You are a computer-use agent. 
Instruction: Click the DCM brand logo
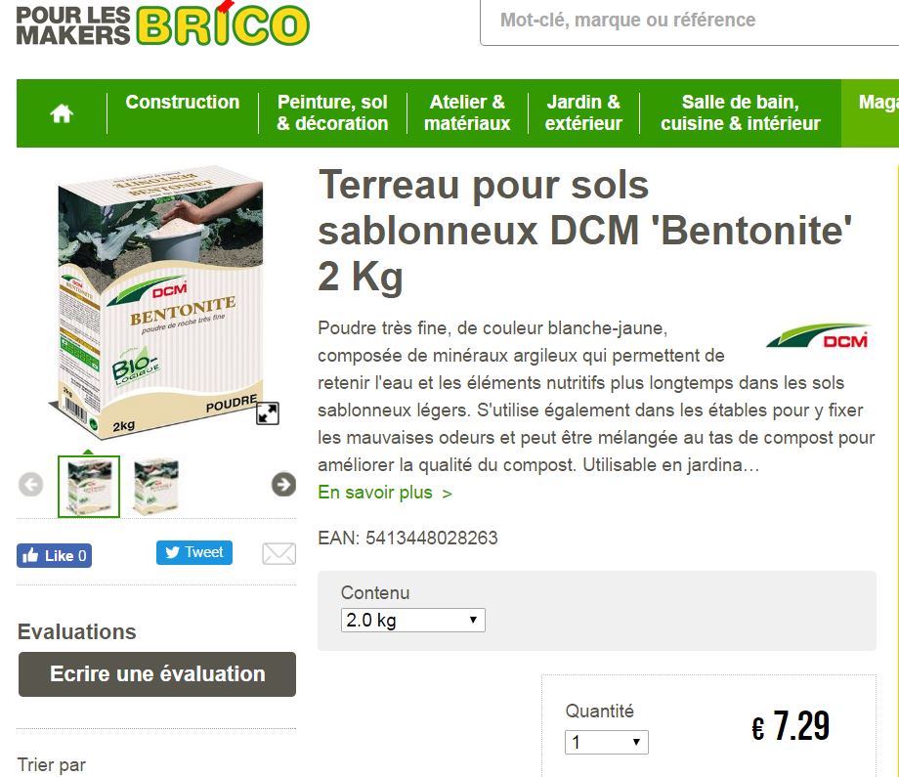pyautogui.click(x=818, y=336)
